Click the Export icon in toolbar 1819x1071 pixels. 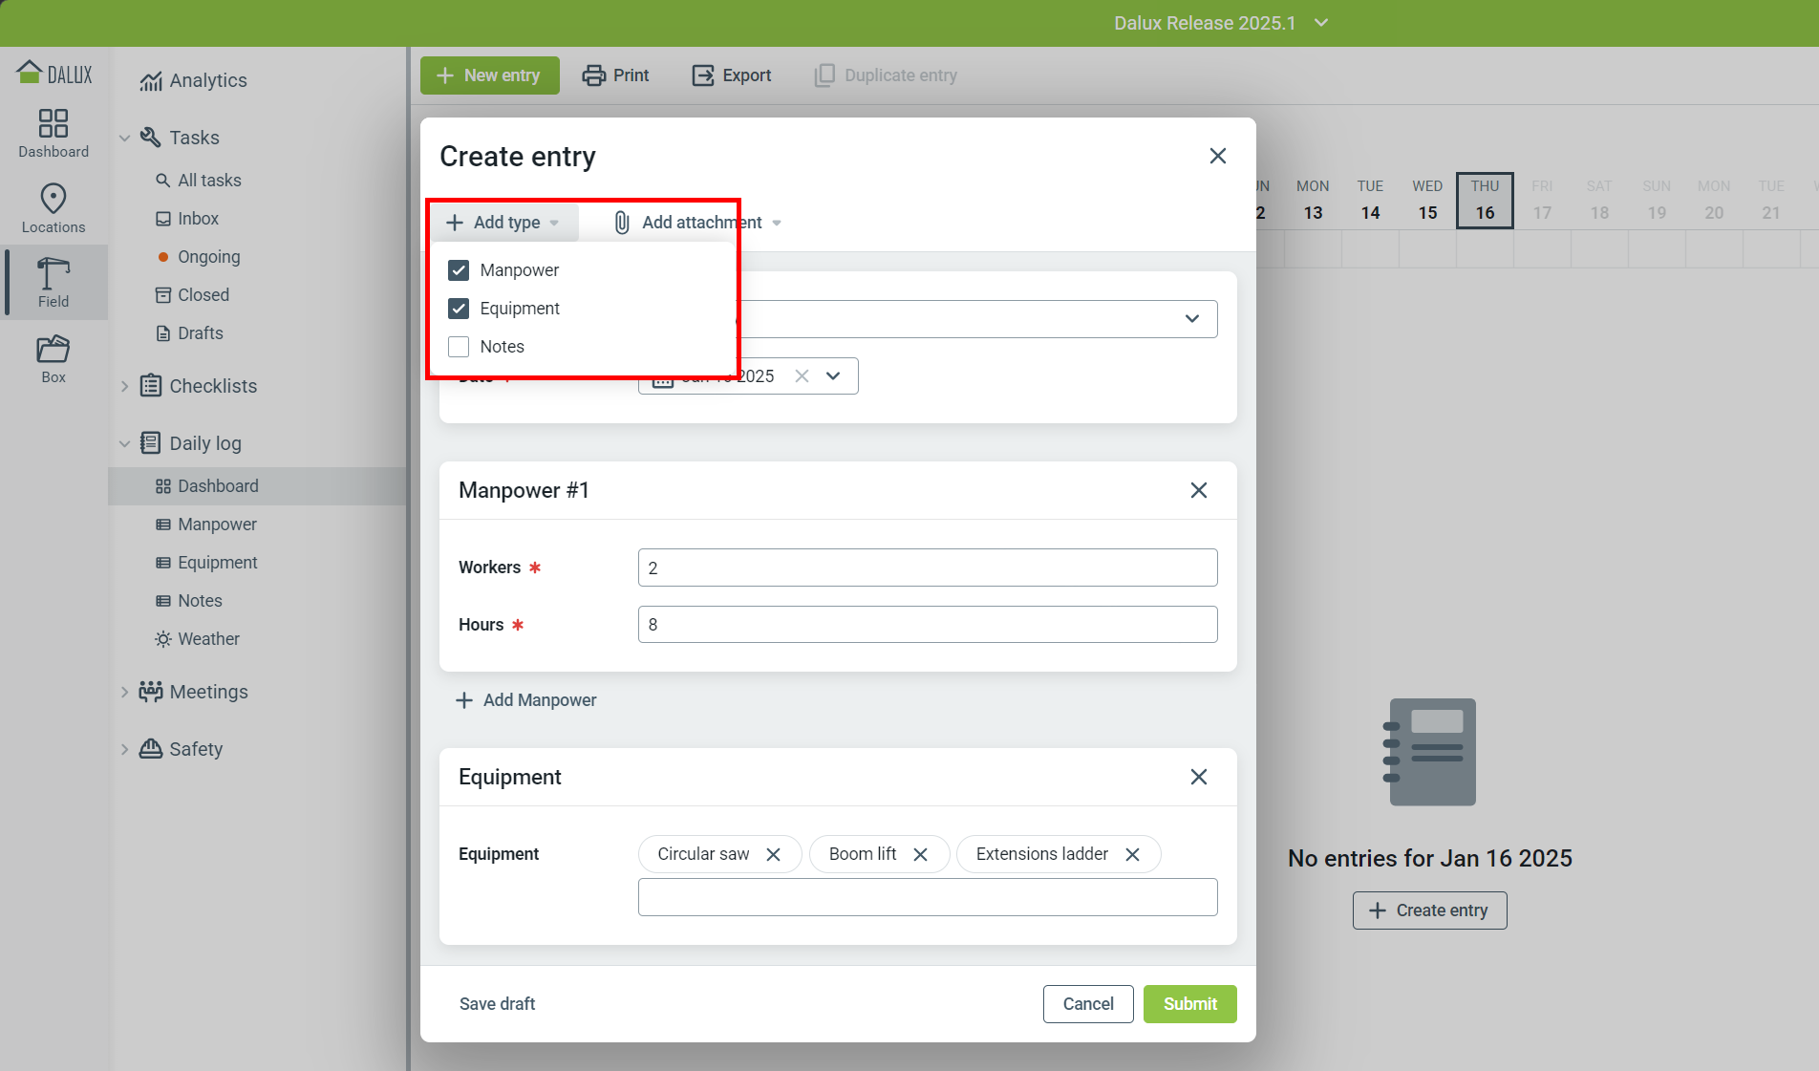[x=703, y=75]
